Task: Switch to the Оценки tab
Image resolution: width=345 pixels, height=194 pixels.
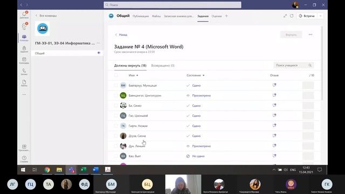Action: (x=217, y=16)
